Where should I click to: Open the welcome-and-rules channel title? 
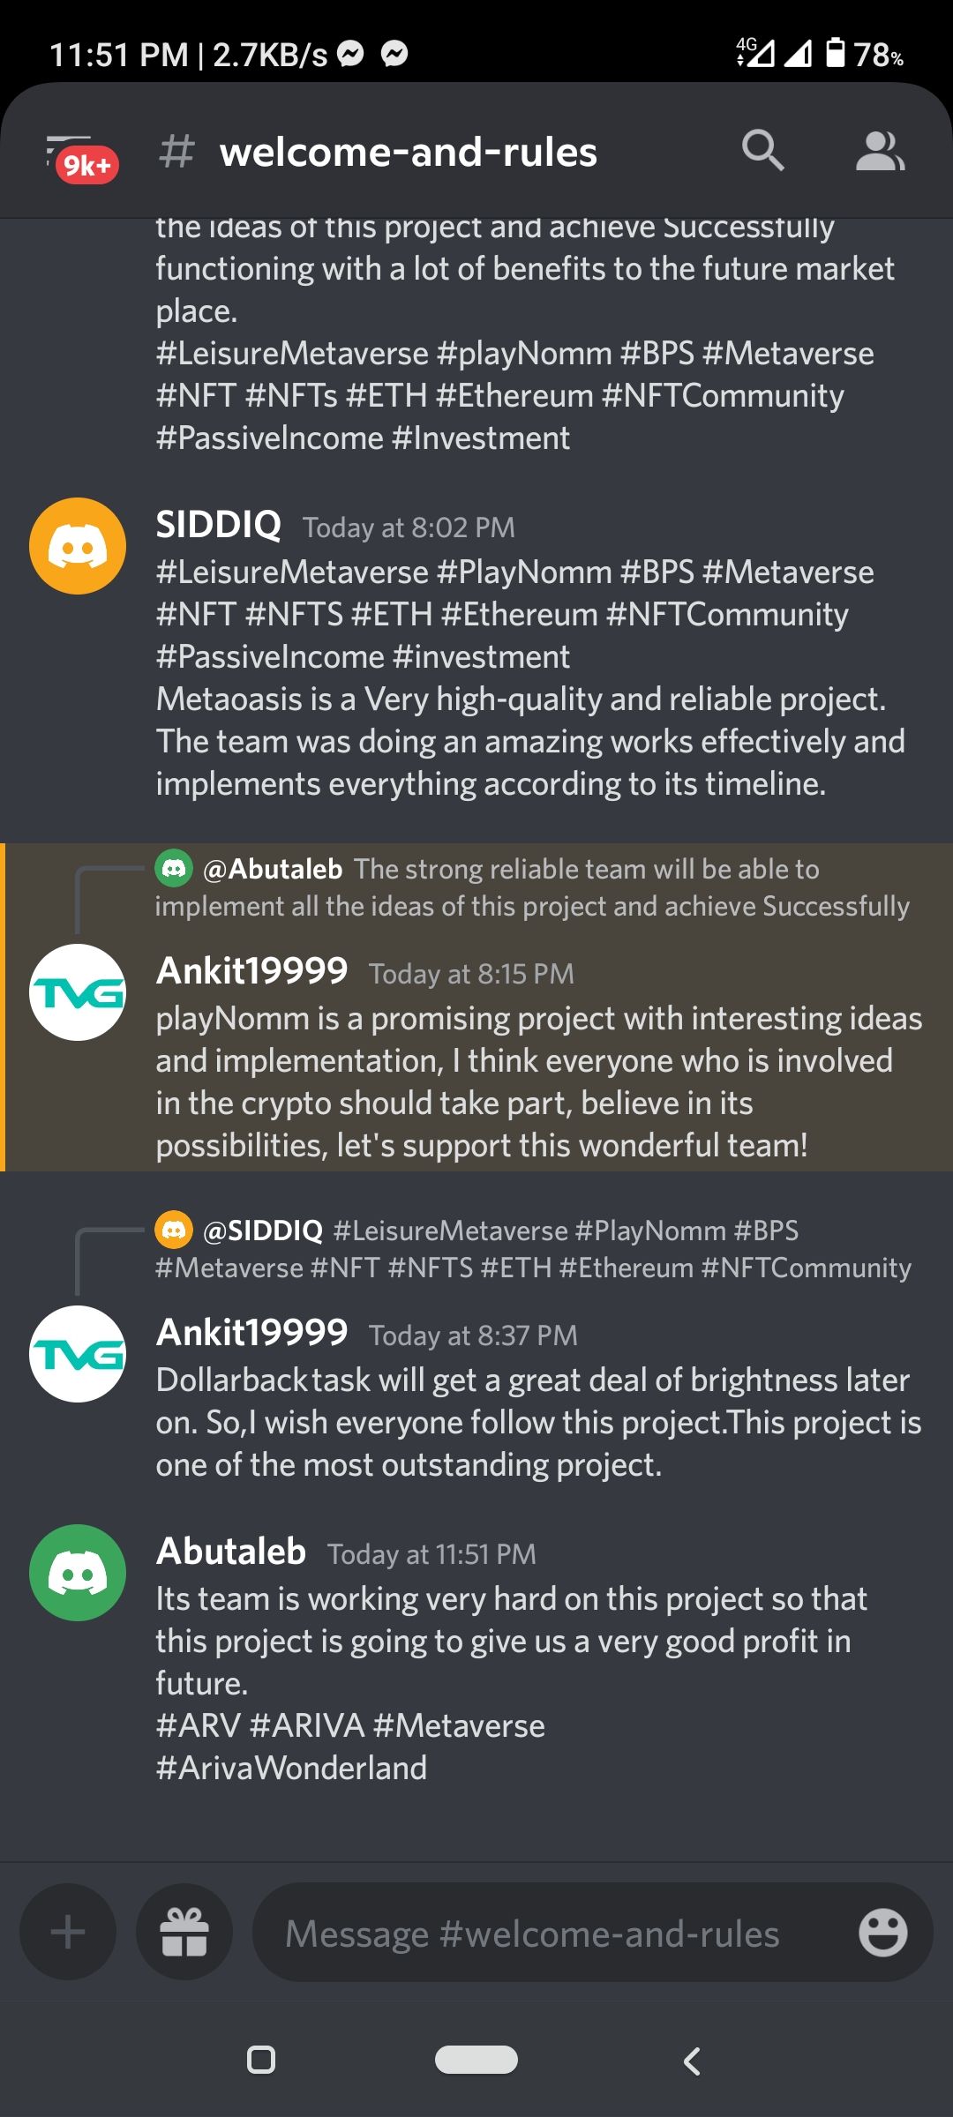[x=409, y=152]
